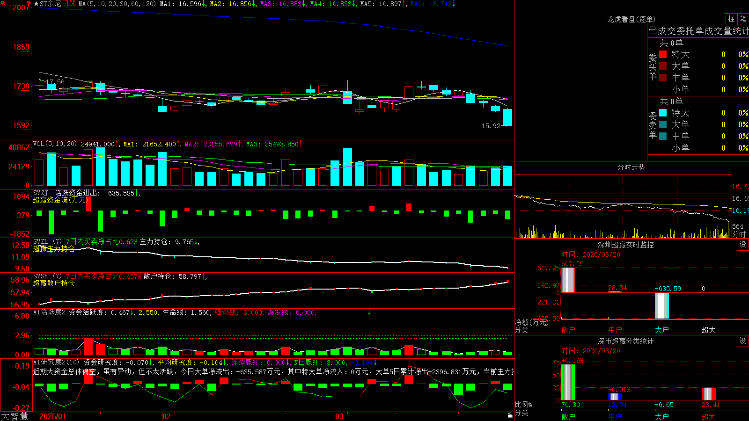Open the SVSH (7) indicator label
The height and width of the screenshot is (421, 749).
[47, 276]
